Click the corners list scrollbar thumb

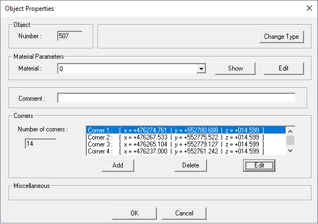pos(290,140)
